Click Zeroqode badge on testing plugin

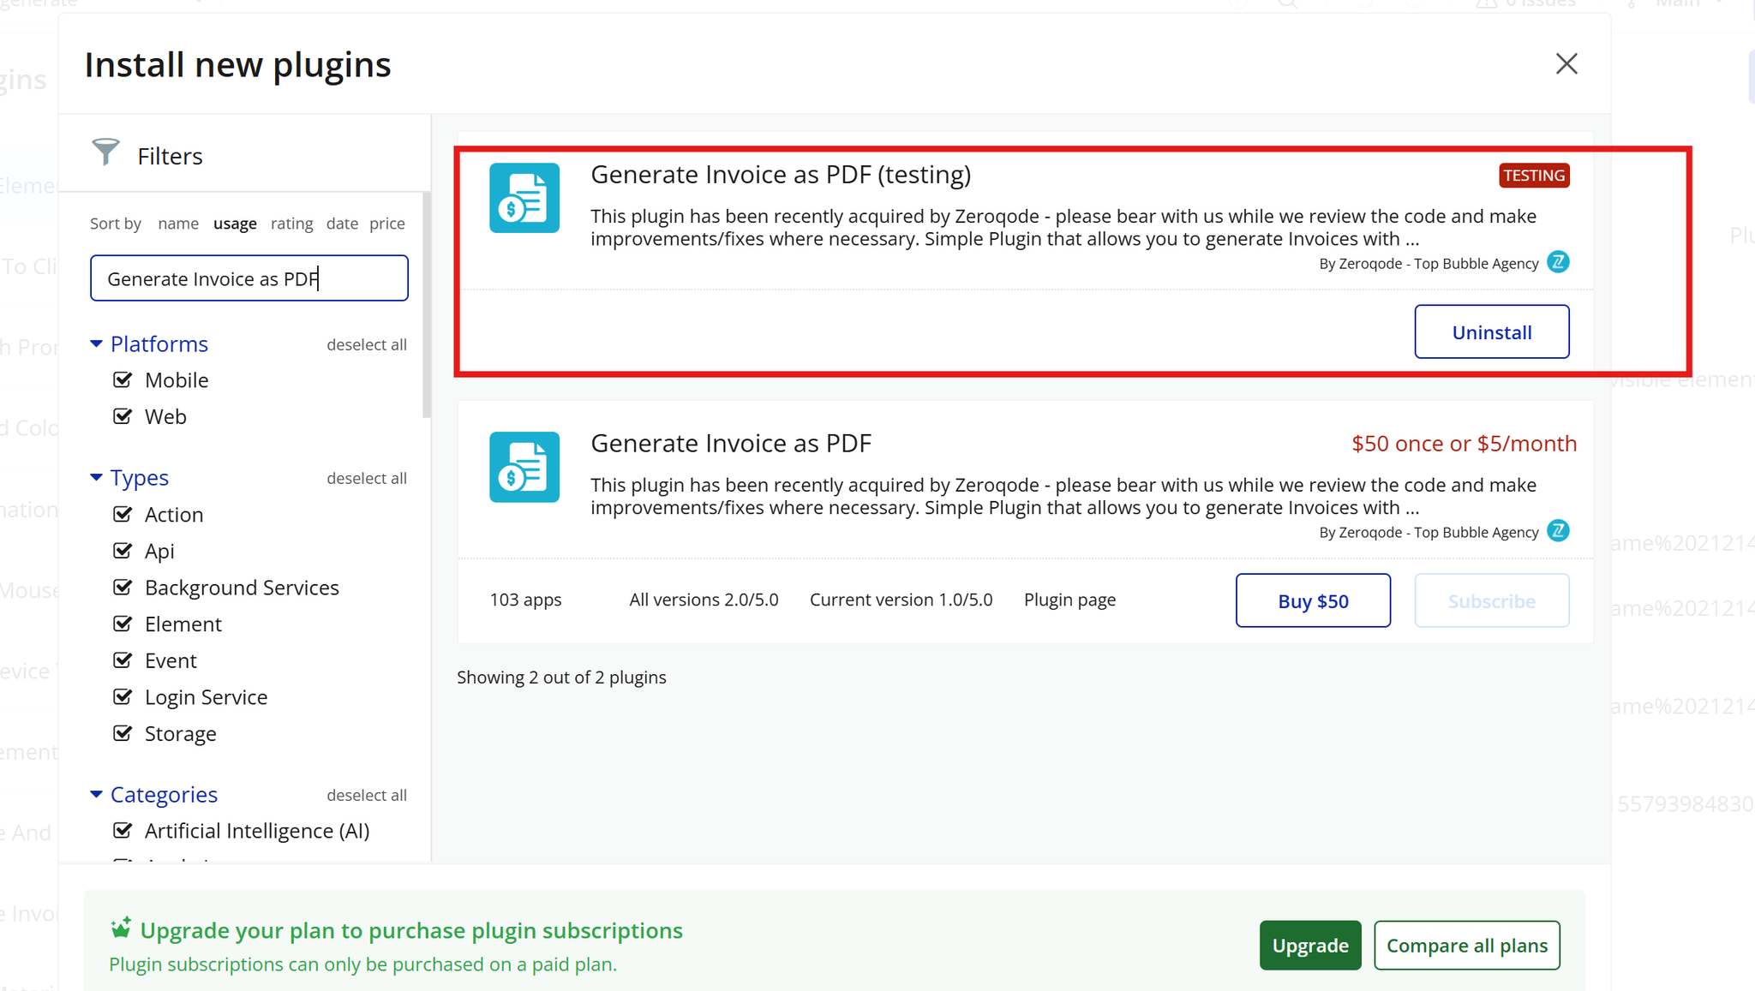[1558, 262]
